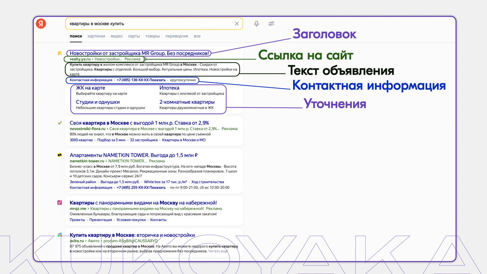
Task: Switch to the «картинки» tab
Action: point(96,36)
